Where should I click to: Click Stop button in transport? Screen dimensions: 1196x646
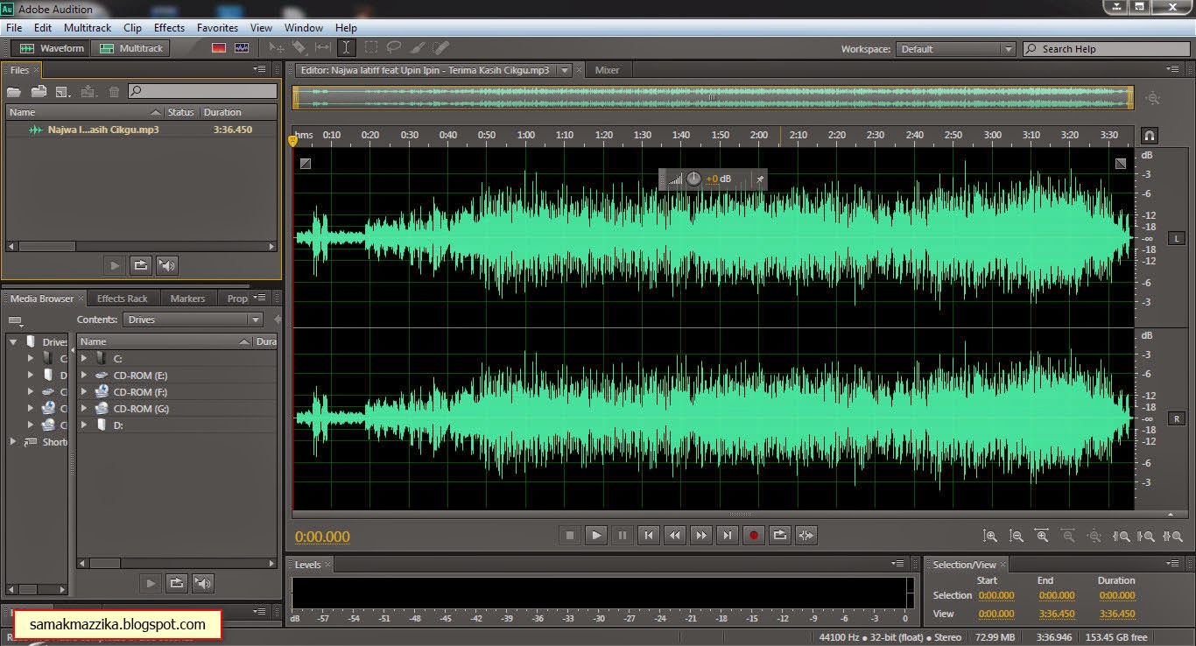tap(570, 535)
